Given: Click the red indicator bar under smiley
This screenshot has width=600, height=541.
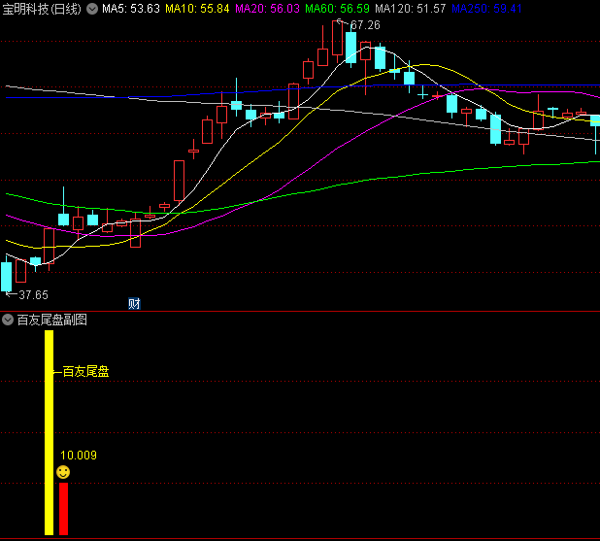Looking at the screenshot, I should [63, 509].
